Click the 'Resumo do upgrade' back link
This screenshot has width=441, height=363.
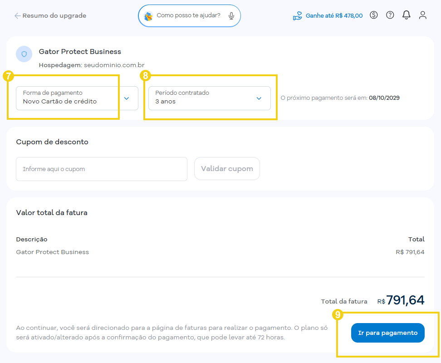click(54, 16)
